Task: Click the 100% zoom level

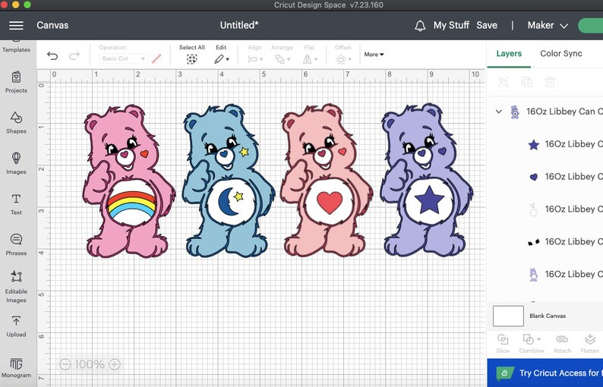Action: [x=90, y=364]
